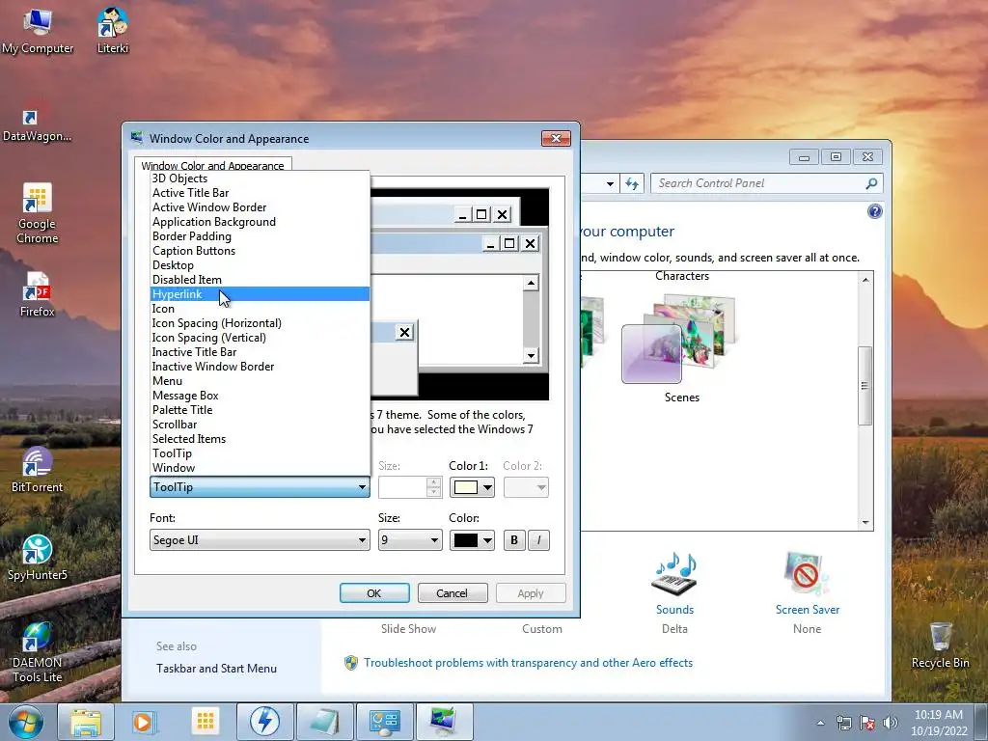Open Screen Saver icon in Personalization
The width and height of the screenshot is (988, 741).
click(x=807, y=574)
